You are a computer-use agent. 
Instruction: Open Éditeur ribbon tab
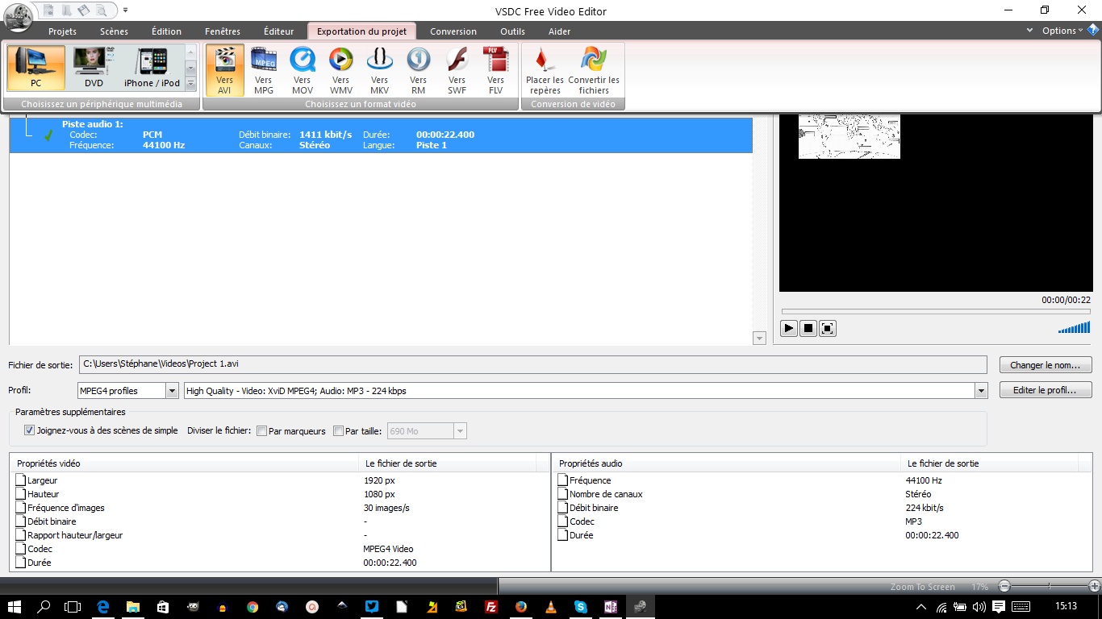click(x=278, y=31)
